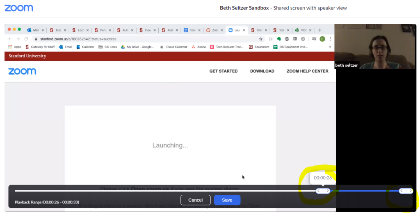Bookmark page using the star icon
The height and width of the screenshot is (221, 420).
coord(260,39)
